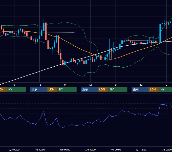Click the NY session block ending near 7/6 00:00
Image resolution: width=172 pixels, height=152 pixels.
(x=67, y=89)
